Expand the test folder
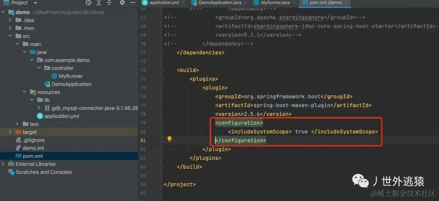 coord(17,124)
